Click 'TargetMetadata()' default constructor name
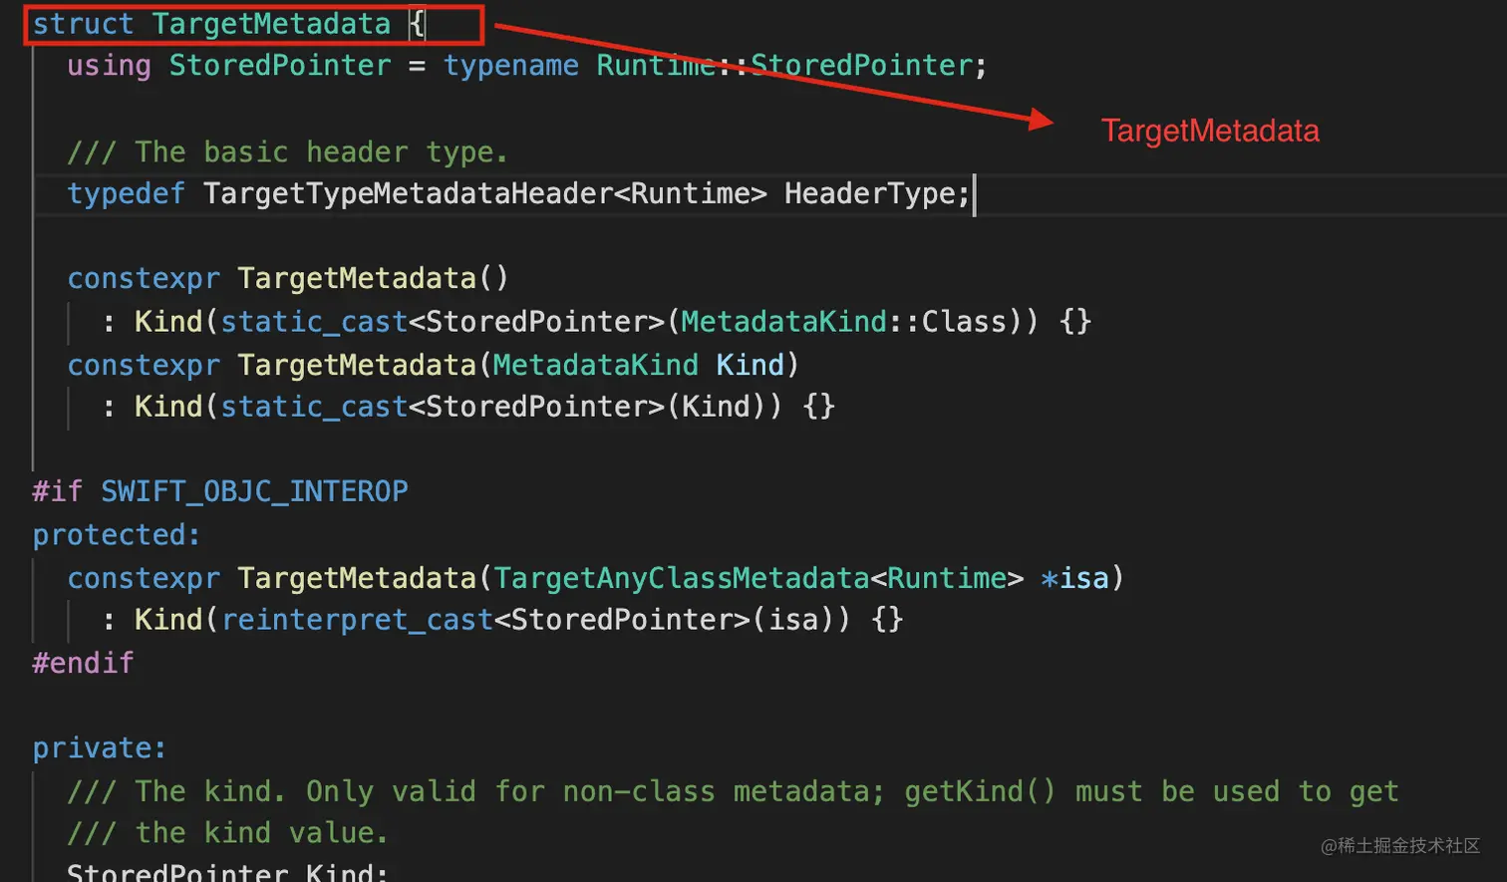This screenshot has width=1507, height=882. coord(373,278)
